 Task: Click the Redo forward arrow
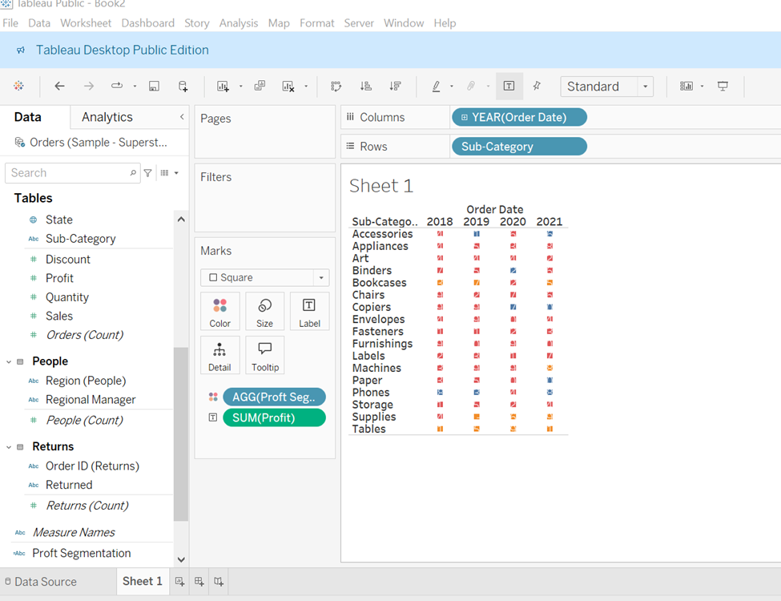(x=89, y=87)
